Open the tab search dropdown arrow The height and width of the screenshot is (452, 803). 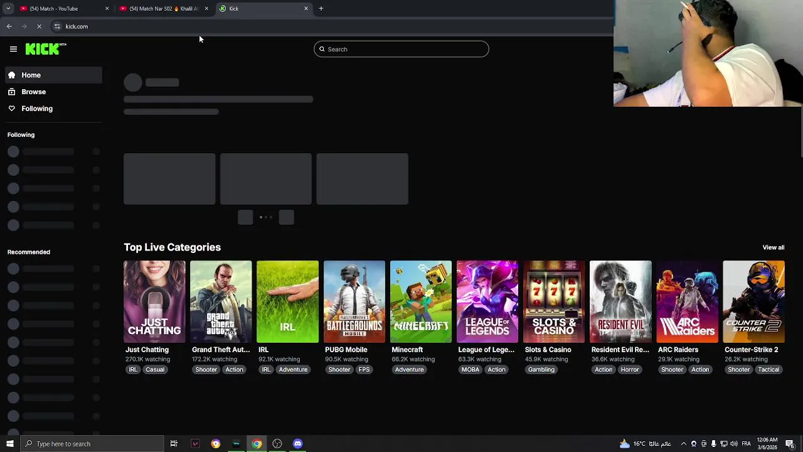[x=8, y=8]
